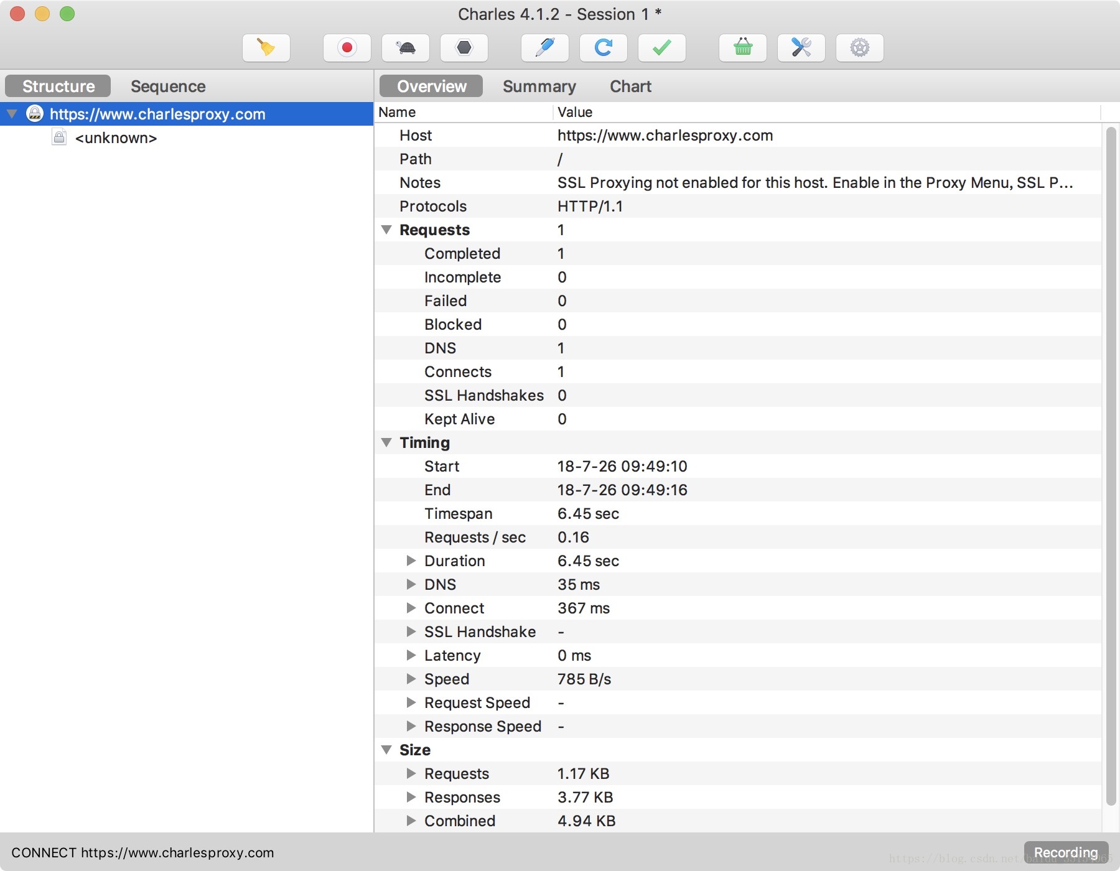The height and width of the screenshot is (871, 1120).
Task: Select the Failed row
Action: 738,300
